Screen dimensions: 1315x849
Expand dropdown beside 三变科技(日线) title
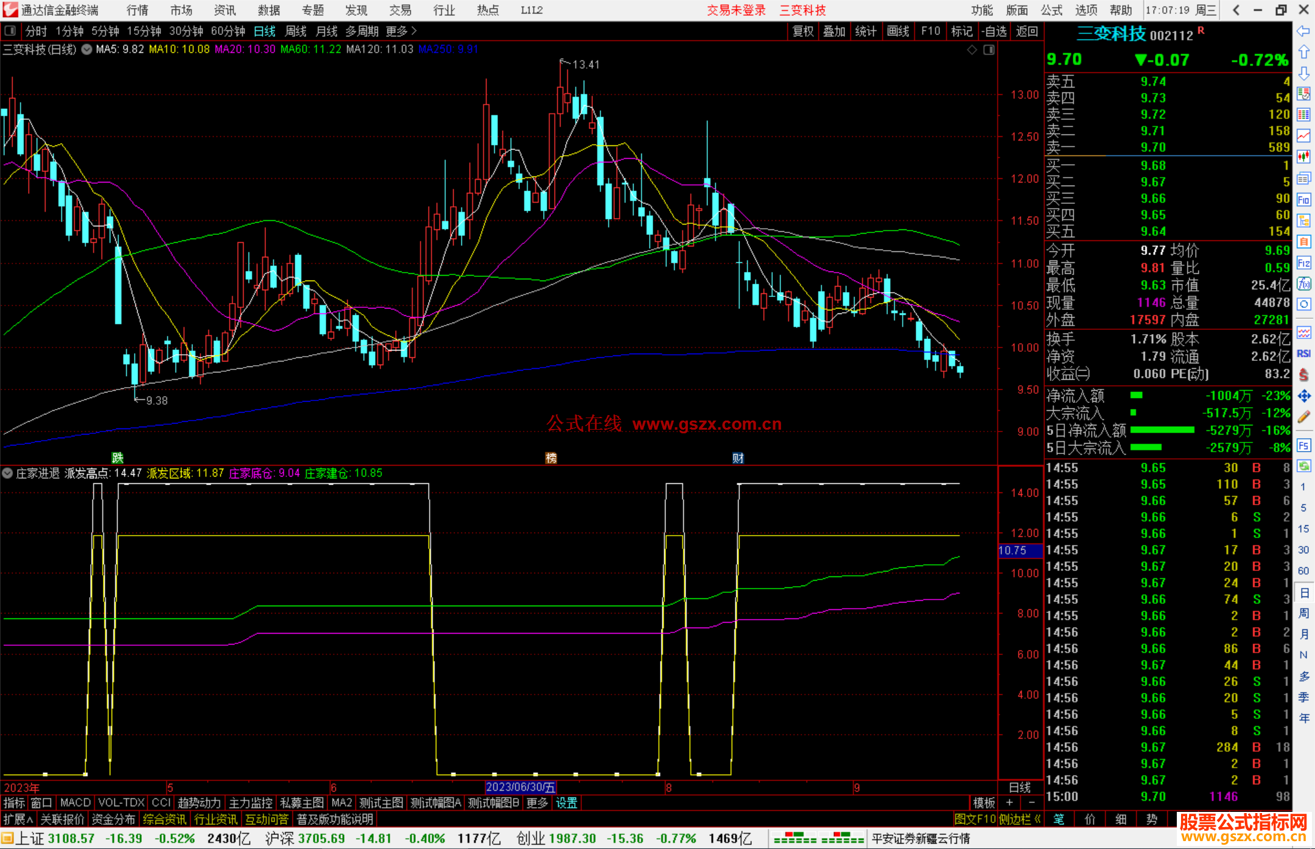tap(86, 50)
